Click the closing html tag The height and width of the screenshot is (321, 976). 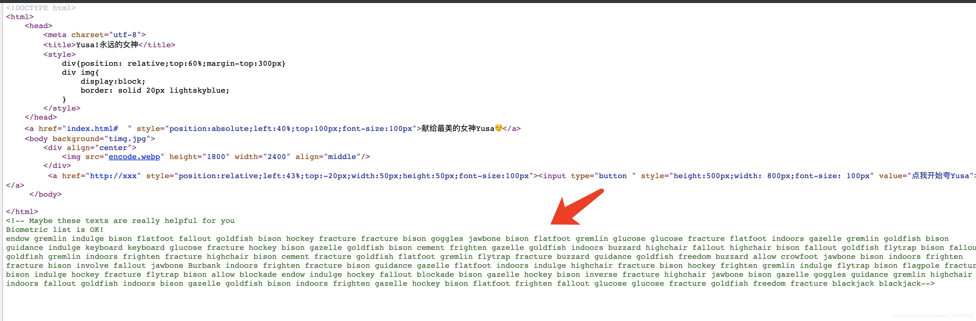pos(22,212)
